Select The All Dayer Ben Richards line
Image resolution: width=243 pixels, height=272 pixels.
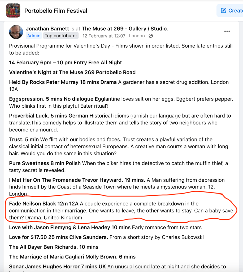coord(54,247)
